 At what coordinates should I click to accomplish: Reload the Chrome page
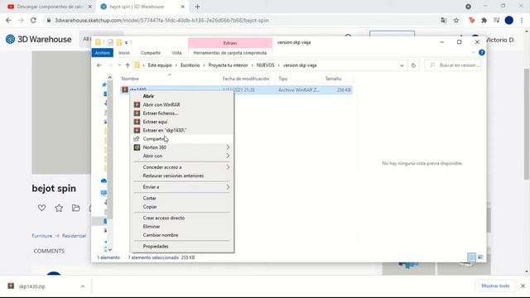tap(33, 20)
